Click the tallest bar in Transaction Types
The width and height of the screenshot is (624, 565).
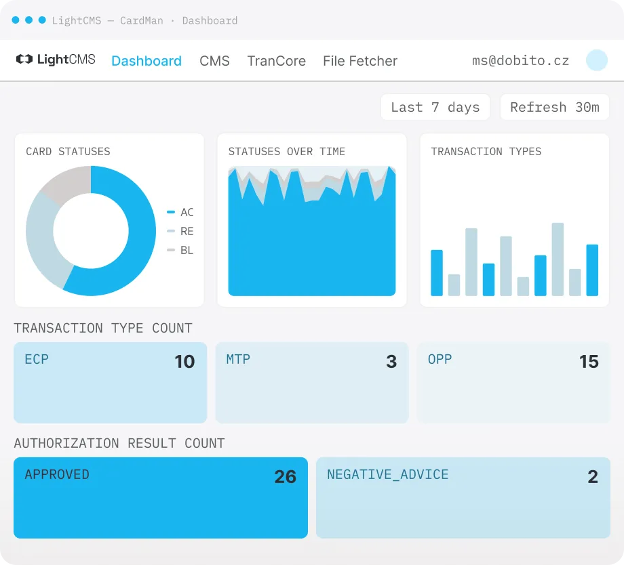558,259
